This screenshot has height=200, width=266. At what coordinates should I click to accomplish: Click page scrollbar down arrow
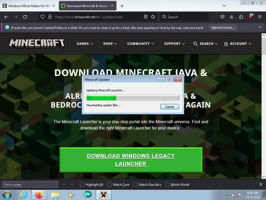point(264,177)
